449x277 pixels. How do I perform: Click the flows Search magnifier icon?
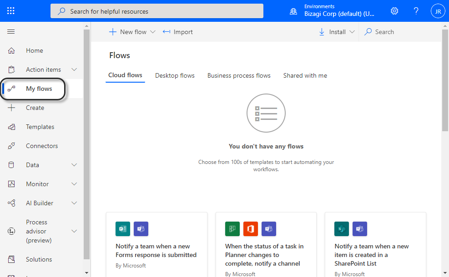point(368,32)
